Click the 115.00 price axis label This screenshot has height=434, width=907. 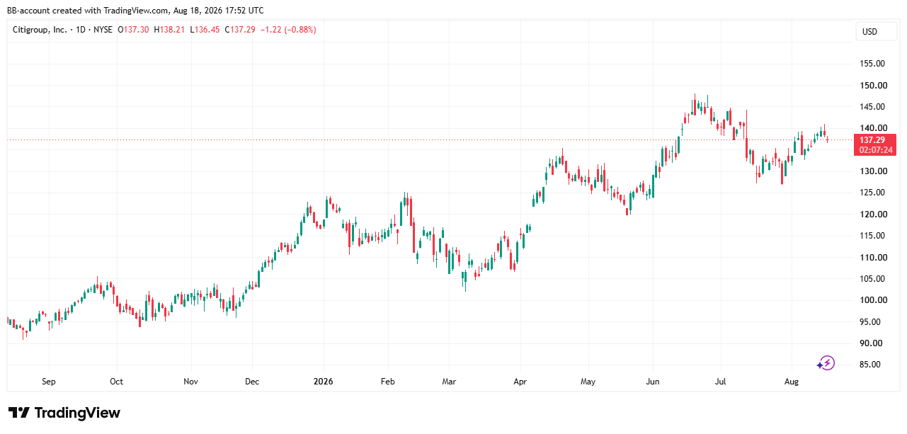[873, 236]
